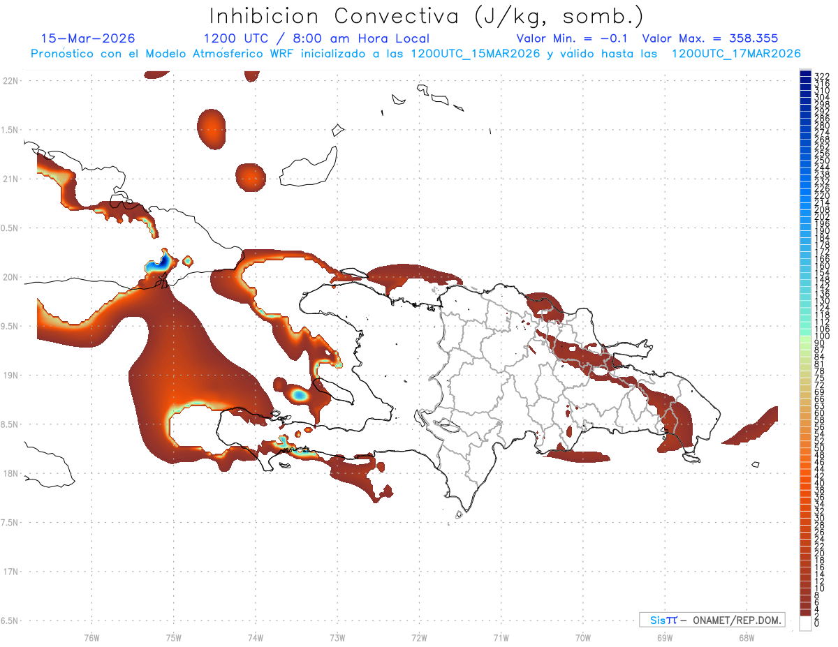Click the "1200UTC_17MAR2026" valid-until time
The height and width of the screenshot is (647, 838).
coord(736,54)
